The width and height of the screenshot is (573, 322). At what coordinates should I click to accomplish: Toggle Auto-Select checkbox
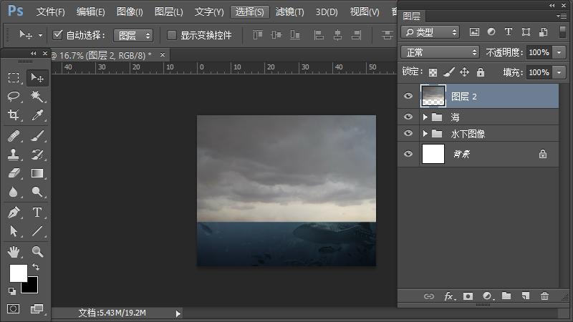tap(57, 34)
